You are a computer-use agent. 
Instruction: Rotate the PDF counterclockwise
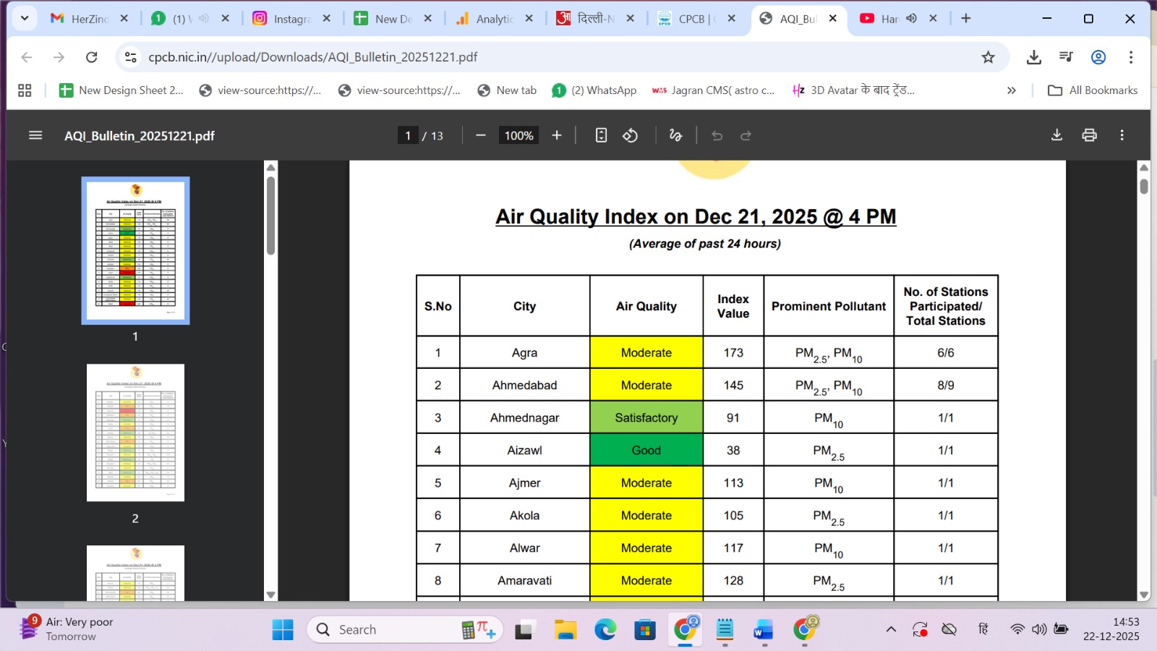tap(630, 135)
